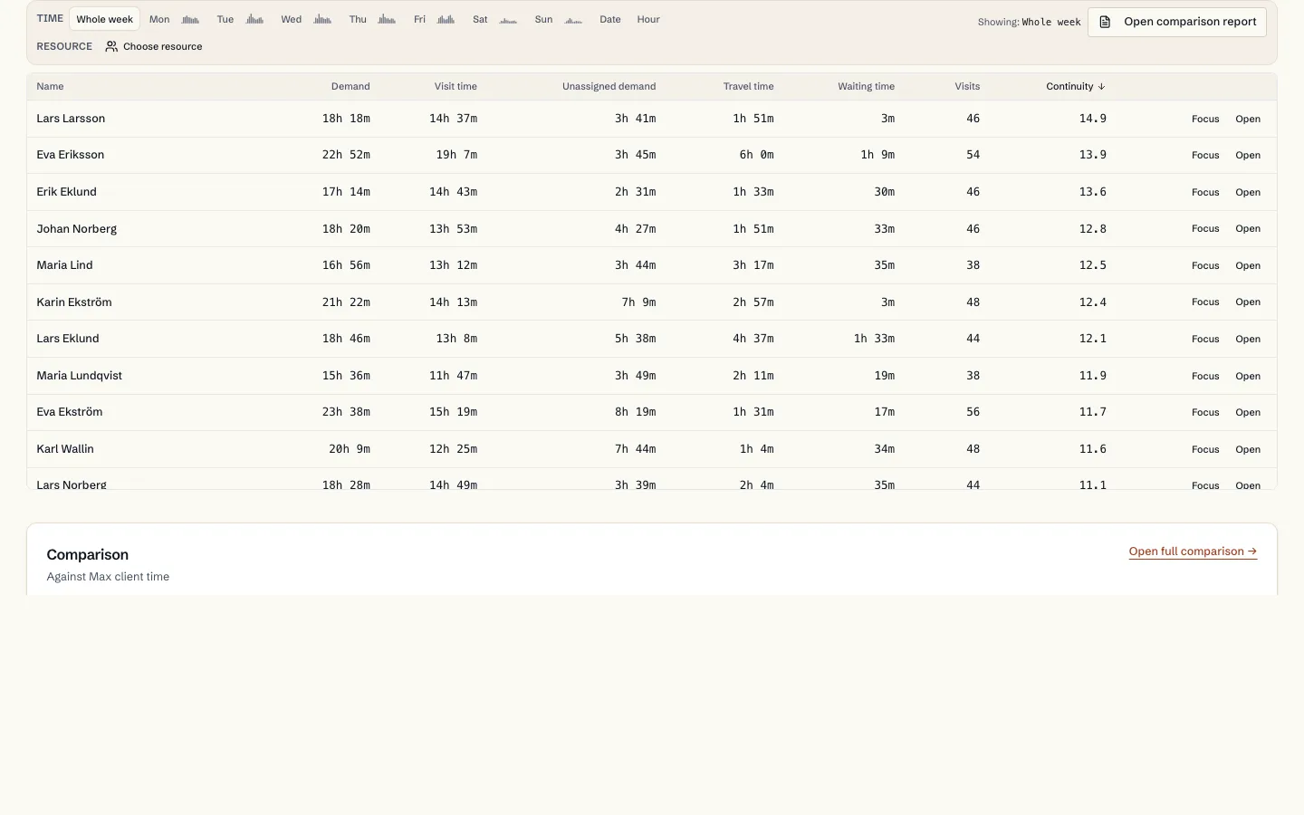Choose the Wed day tab
The height and width of the screenshot is (815, 1304).
coord(306,19)
